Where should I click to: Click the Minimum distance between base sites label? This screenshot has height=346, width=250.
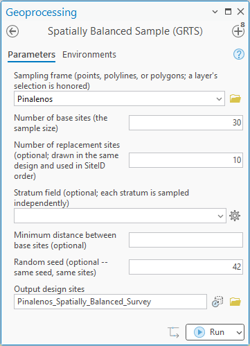pyautogui.click(x=65, y=240)
